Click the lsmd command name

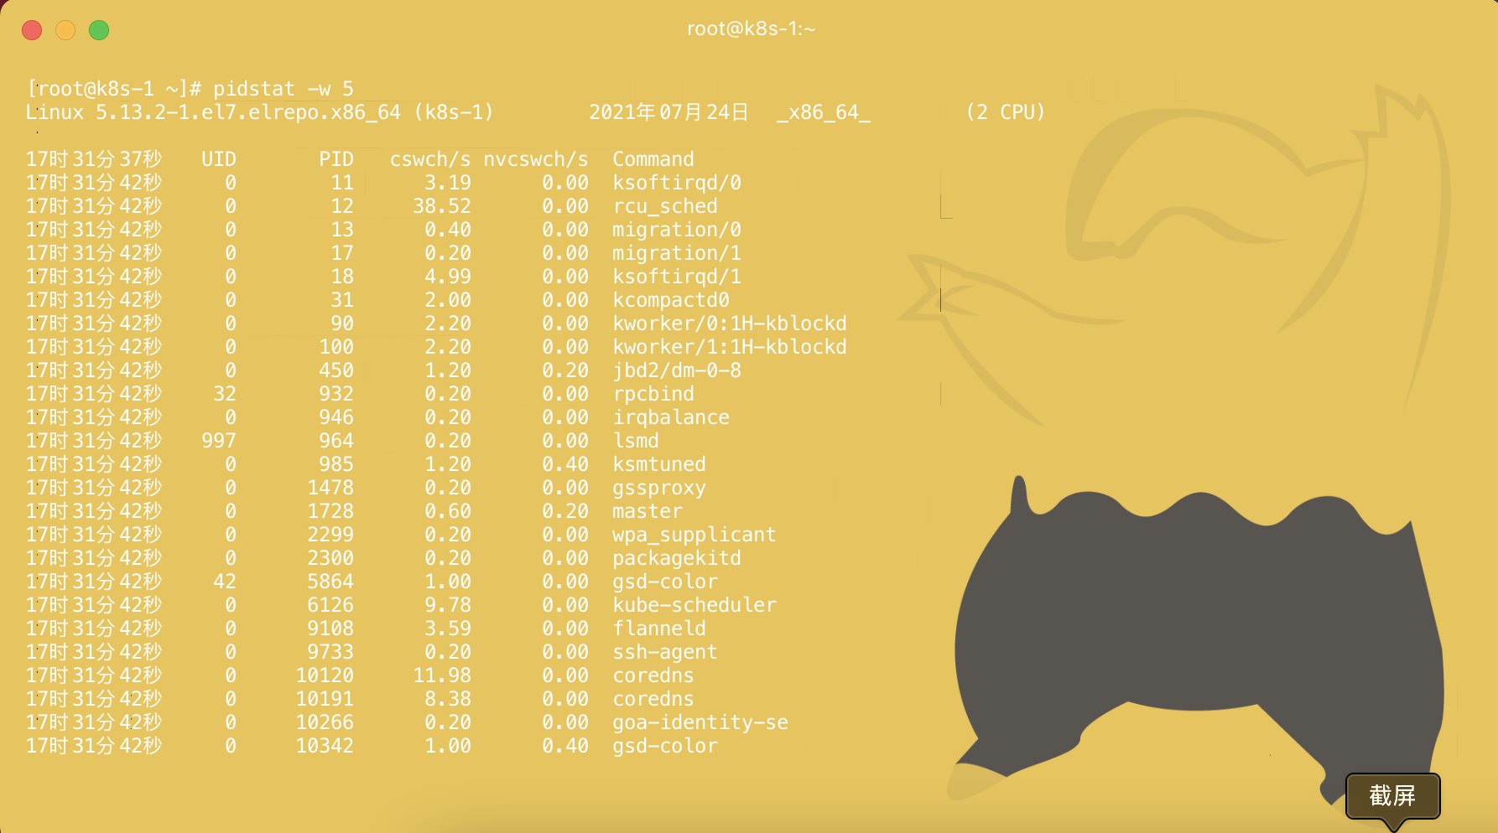(636, 441)
